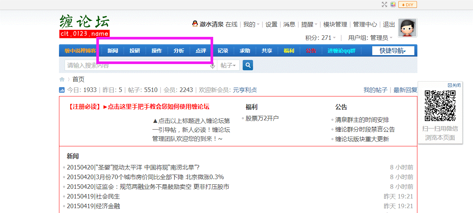This screenshot has height=213, width=473.
Task: Go to the 福利 navigation tab
Action: [x=289, y=51]
